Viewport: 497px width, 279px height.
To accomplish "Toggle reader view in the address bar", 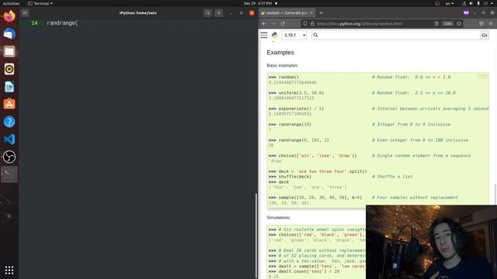I will click(x=436, y=23).
